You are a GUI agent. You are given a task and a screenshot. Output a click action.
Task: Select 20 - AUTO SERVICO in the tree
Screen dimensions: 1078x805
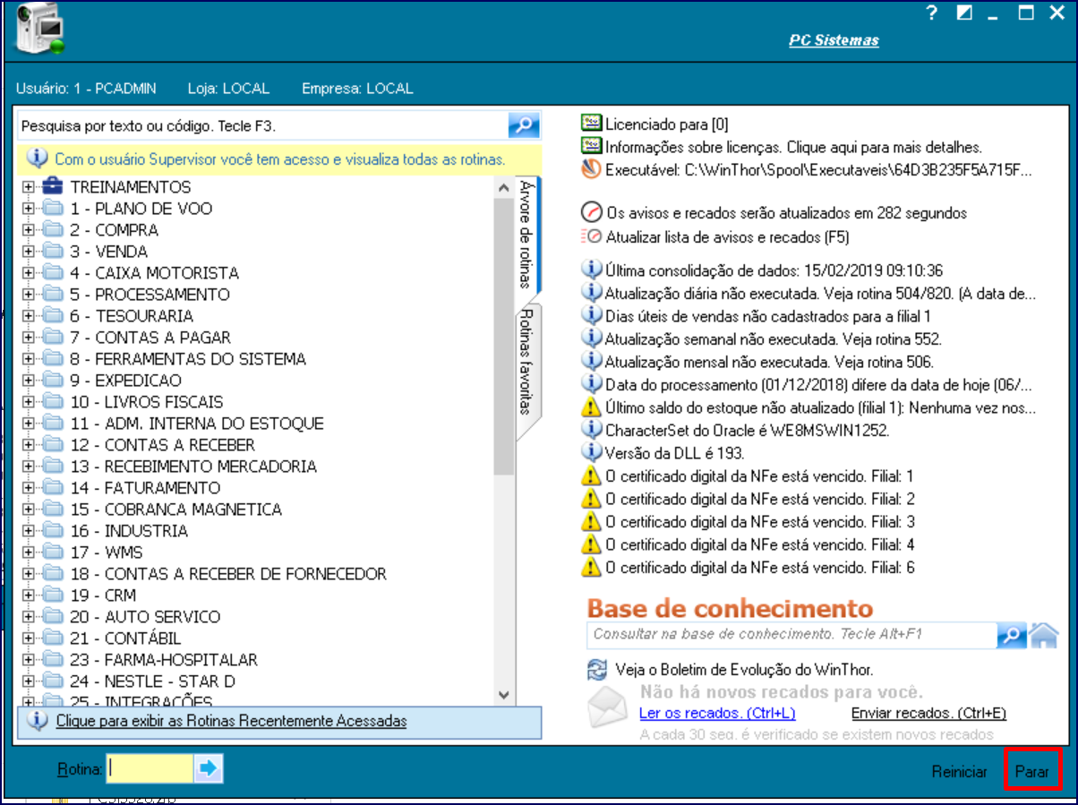(x=145, y=617)
